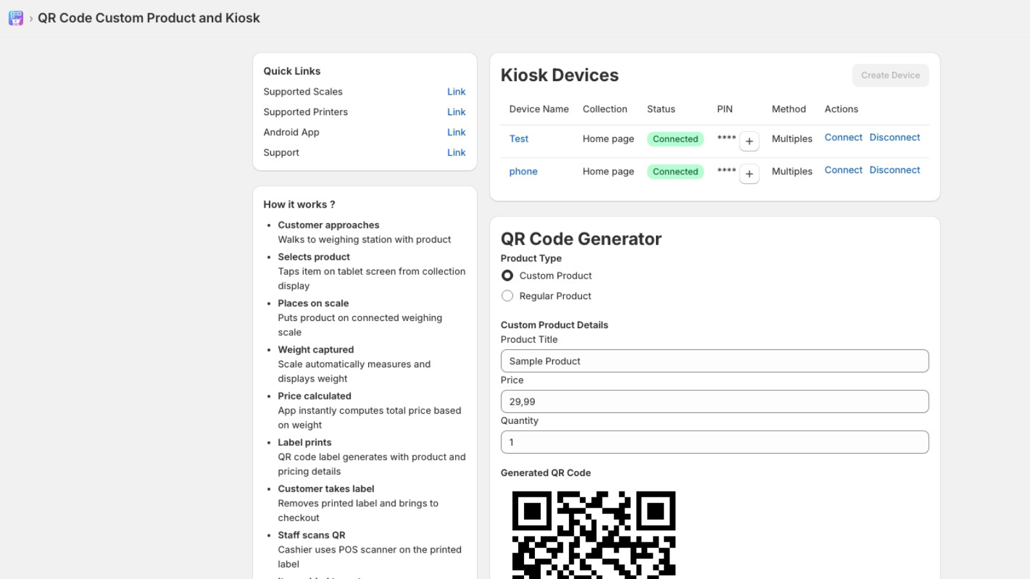This screenshot has width=1030, height=579.
Task: Connect the Test kiosk device
Action: point(843,138)
